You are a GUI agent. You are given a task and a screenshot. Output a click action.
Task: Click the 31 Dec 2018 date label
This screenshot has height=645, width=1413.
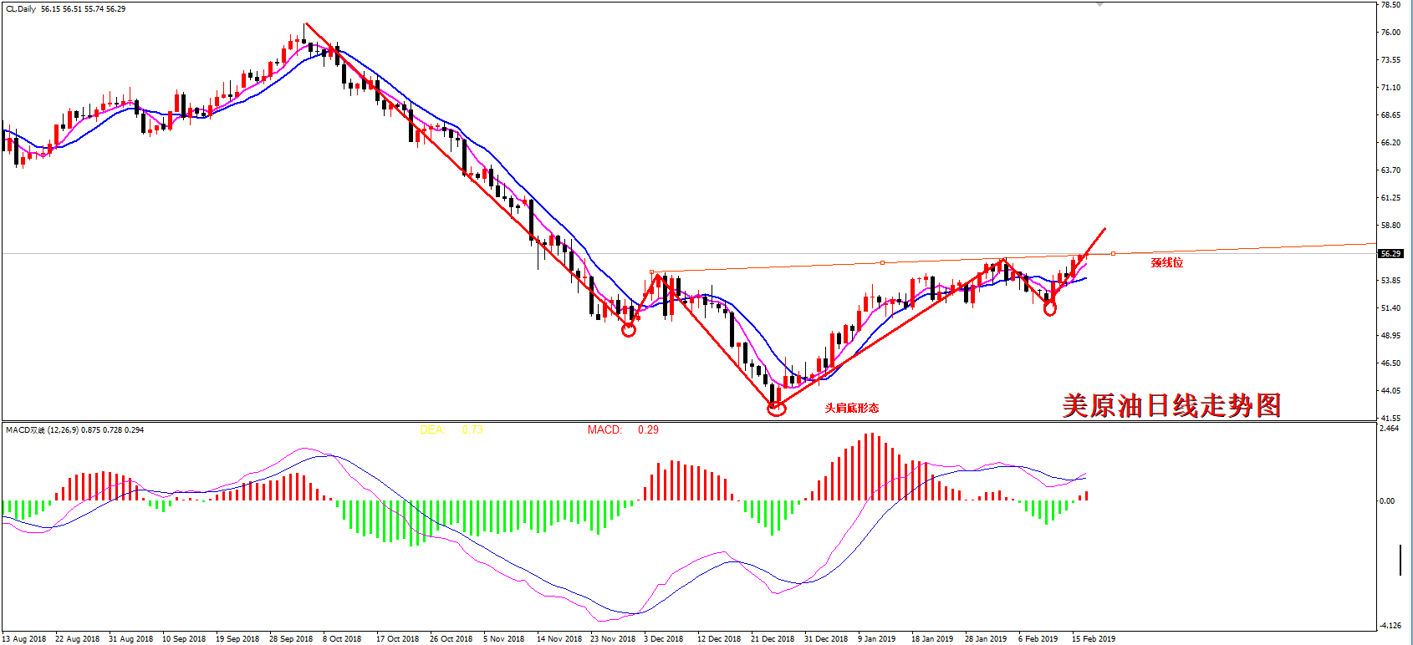826,639
